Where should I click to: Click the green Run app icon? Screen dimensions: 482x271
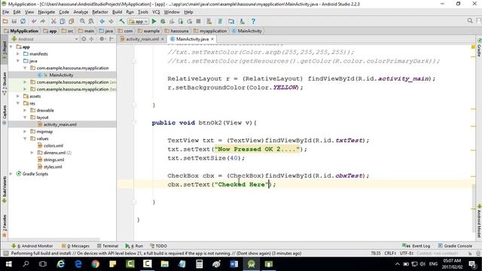154,21
